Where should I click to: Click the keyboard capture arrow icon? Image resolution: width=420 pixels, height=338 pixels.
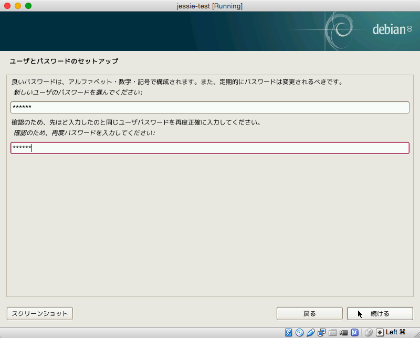380,333
